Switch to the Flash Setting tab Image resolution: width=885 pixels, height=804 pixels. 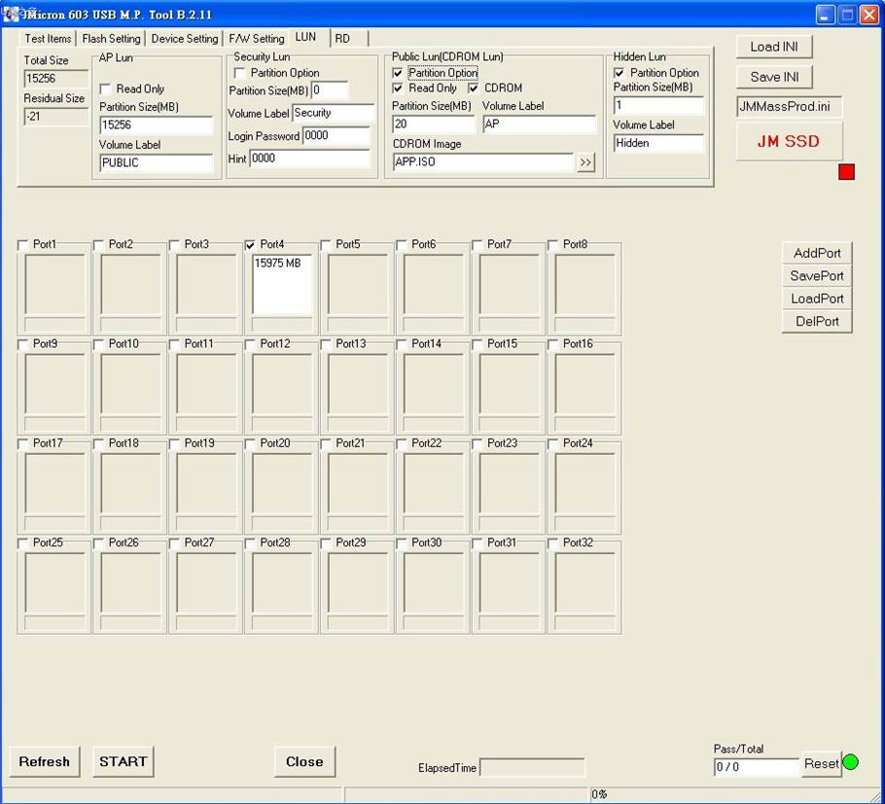(111, 39)
